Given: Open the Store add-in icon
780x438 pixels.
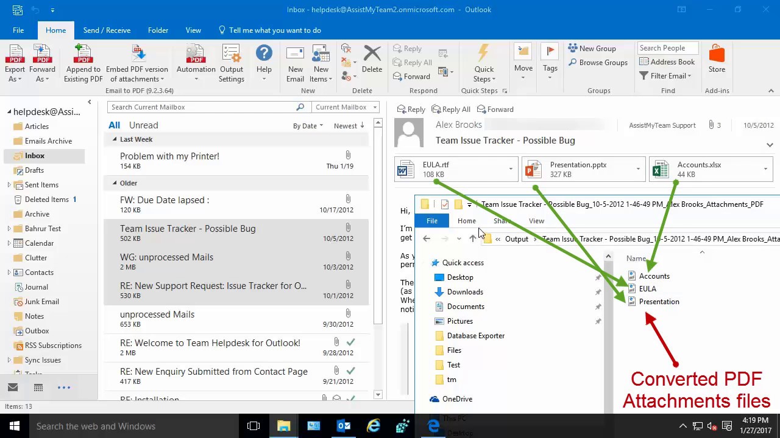Looking at the screenshot, I should coord(717,54).
